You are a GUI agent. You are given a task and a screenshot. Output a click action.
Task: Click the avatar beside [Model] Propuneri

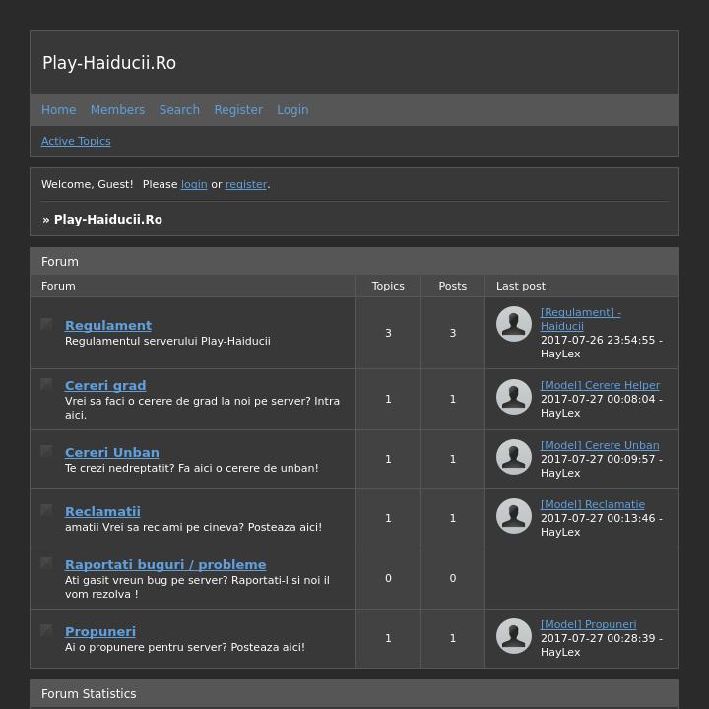513,636
